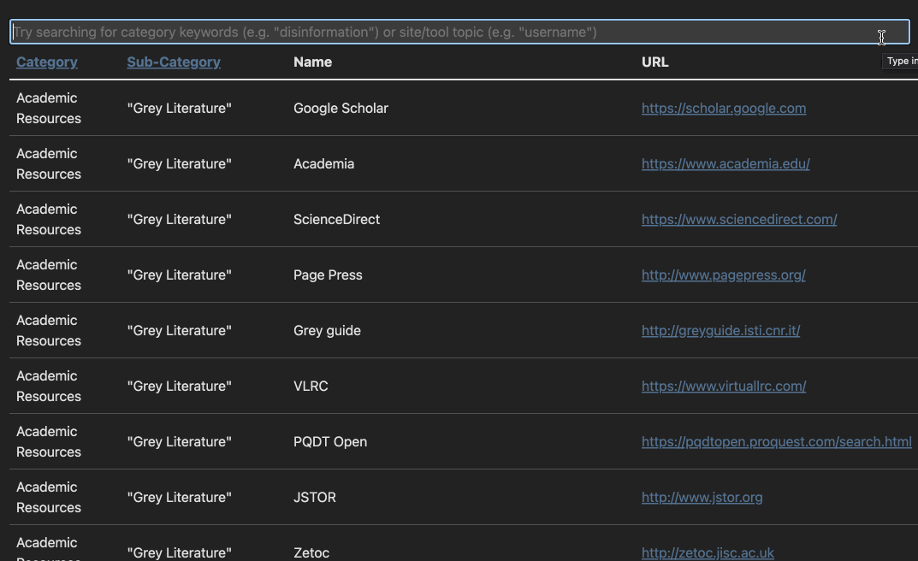
Task: Click Academic Resources cell in Grey guide row
Action: coord(49,330)
